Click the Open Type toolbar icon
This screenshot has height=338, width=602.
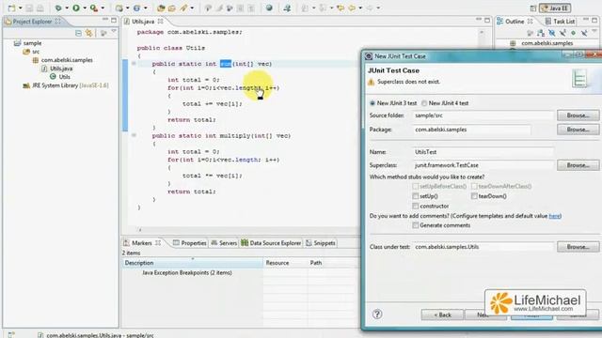[161, 8]
